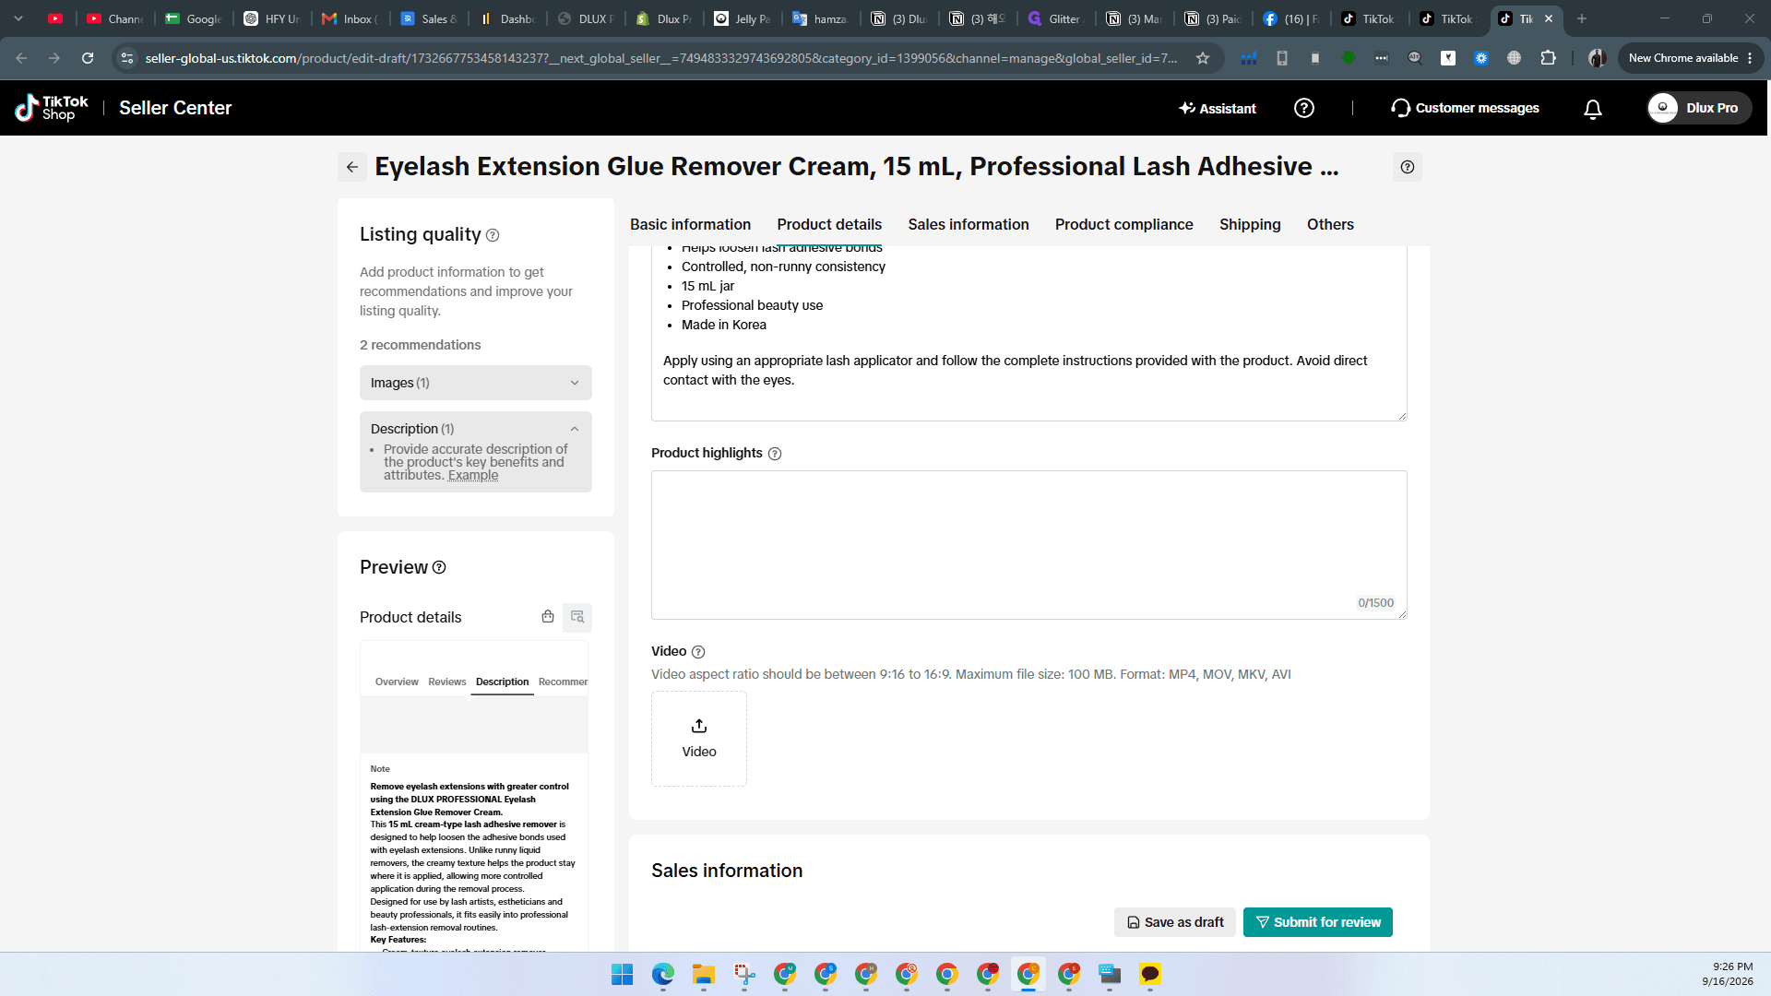This screenshot has width=1771, height=996.
Task: Click the help question mark in header
Action: pos(1304,108)
